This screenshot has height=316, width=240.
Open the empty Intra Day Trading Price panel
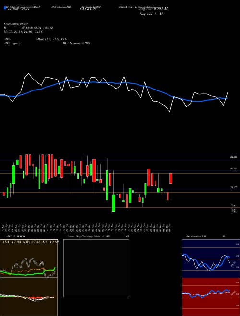click(96, 268)
